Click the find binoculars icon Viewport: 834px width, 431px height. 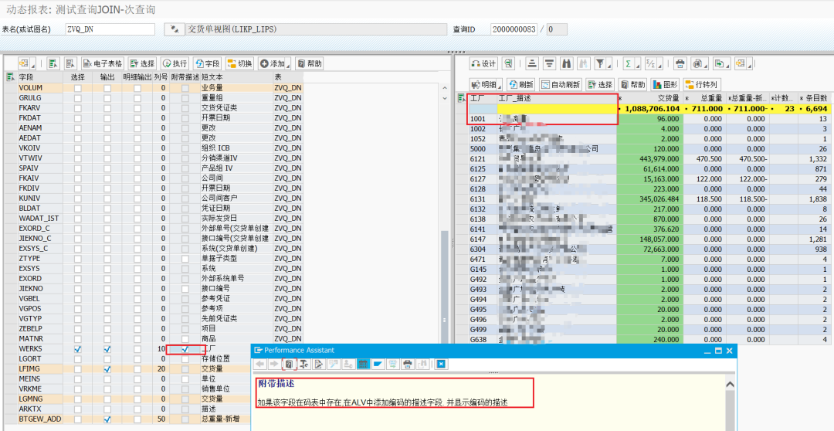pyautogui.click(x=567, y=64)
